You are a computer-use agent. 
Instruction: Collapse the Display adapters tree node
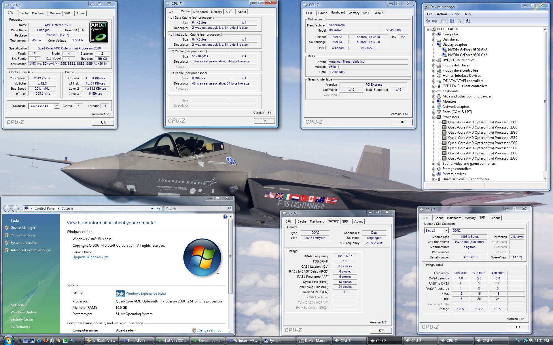[433, 45]
